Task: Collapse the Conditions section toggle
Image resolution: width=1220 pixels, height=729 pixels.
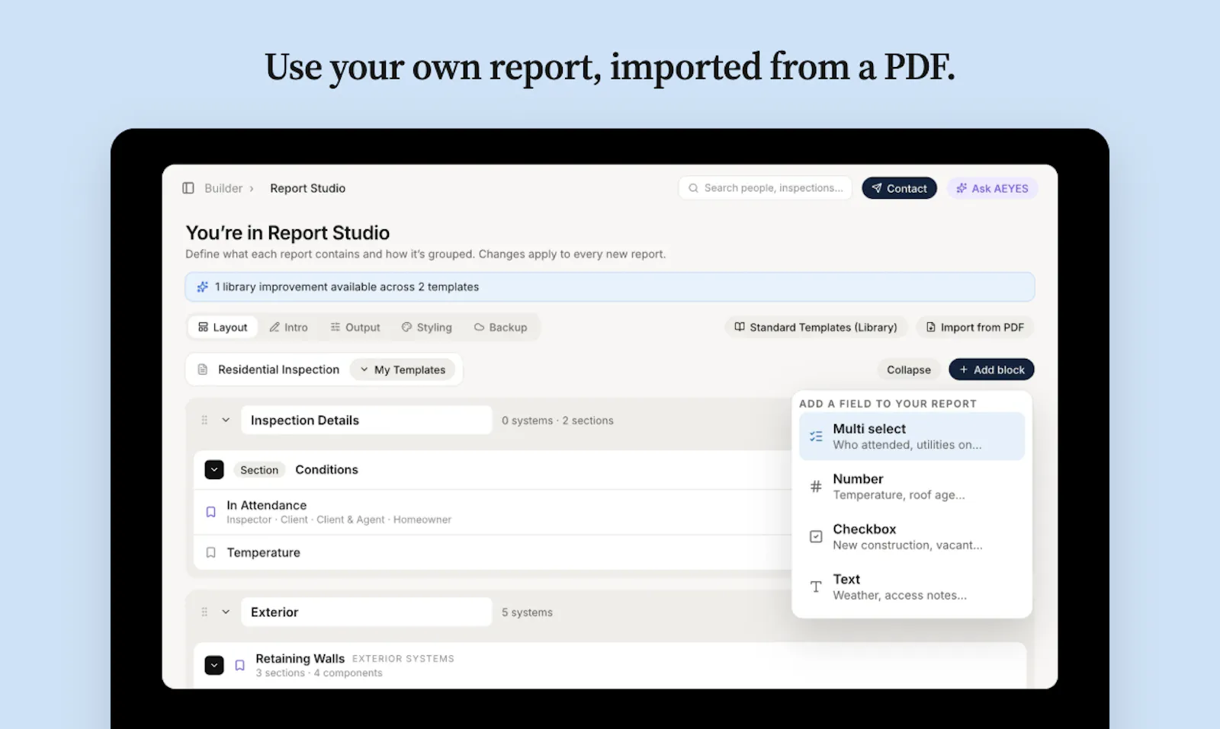Action: pyautogui.click(x=214, y=469)
